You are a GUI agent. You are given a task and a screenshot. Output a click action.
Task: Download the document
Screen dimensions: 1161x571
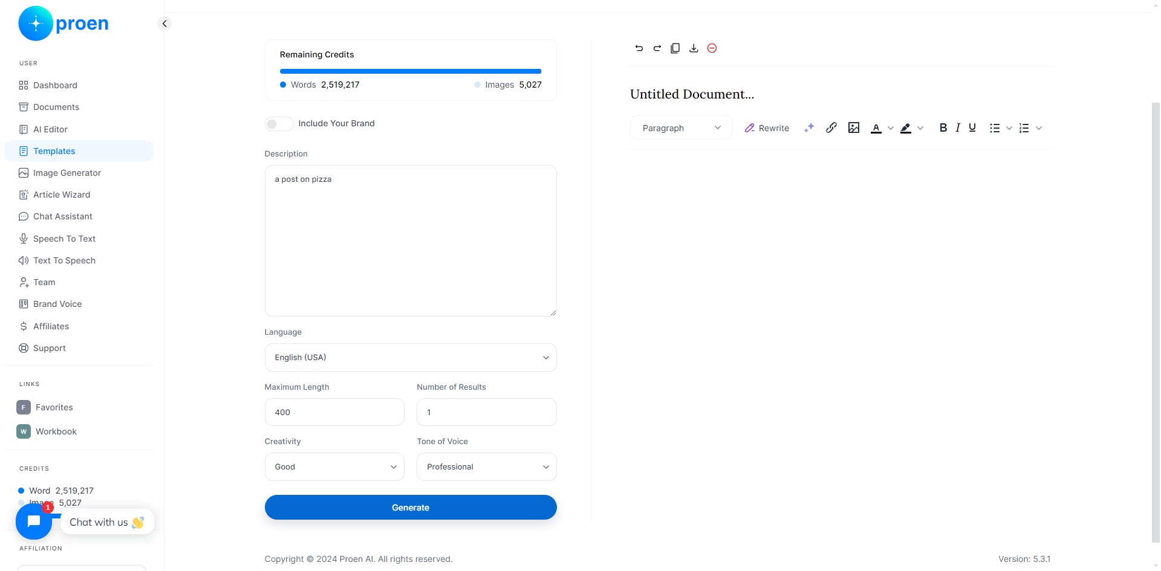pos(694,48)
